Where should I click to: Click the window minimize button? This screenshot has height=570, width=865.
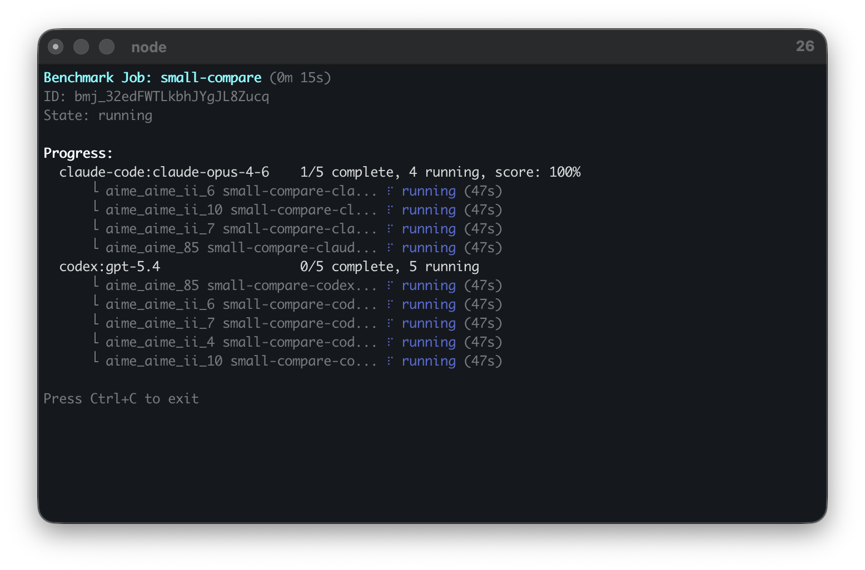[81, 47]
